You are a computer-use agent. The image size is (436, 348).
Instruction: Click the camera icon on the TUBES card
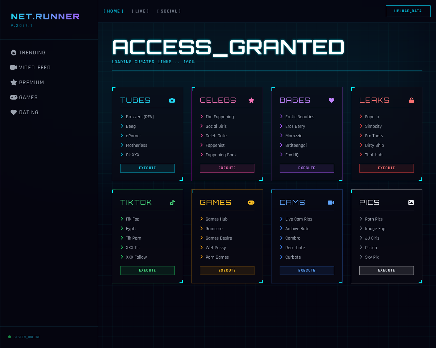pyautogui.click(x=172, y=100)
